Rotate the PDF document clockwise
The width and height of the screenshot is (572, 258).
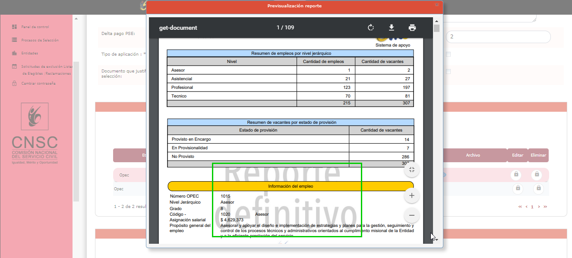click(370, 28)
